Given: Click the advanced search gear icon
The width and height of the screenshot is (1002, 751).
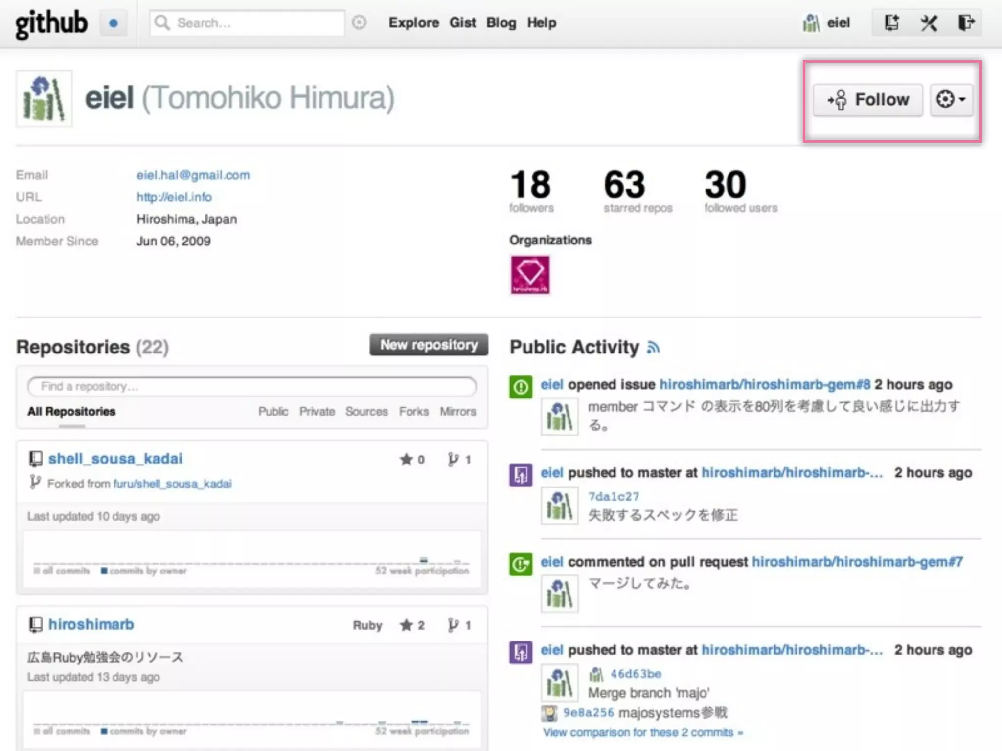Looking at the screenshot, I should 359,22.
